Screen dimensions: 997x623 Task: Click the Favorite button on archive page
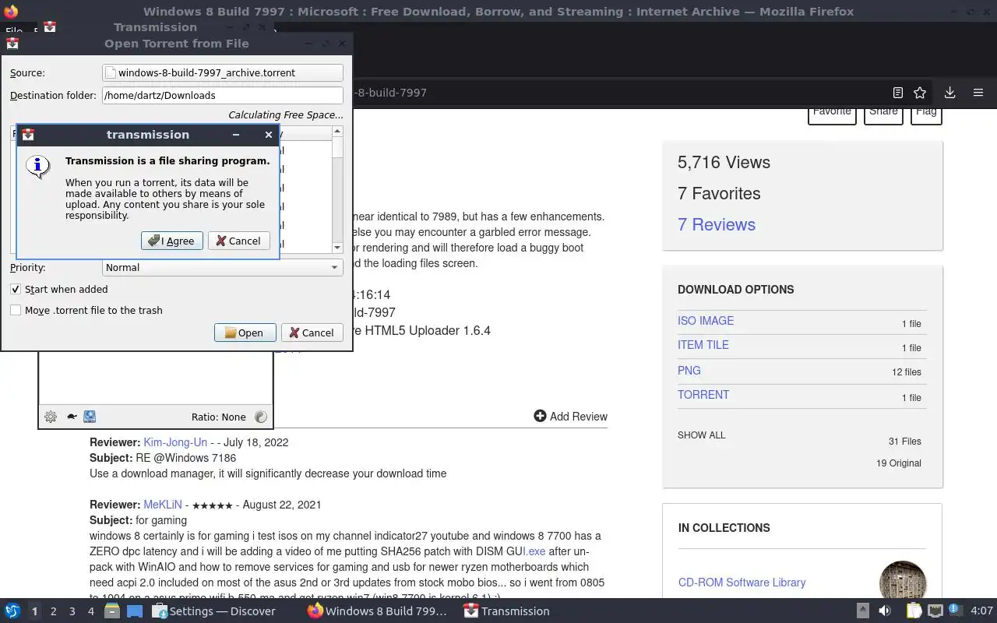pyautogui.click(x=832, y=114)
